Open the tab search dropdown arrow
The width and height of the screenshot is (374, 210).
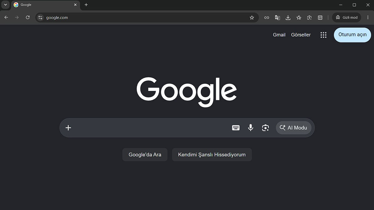point(5,5)
